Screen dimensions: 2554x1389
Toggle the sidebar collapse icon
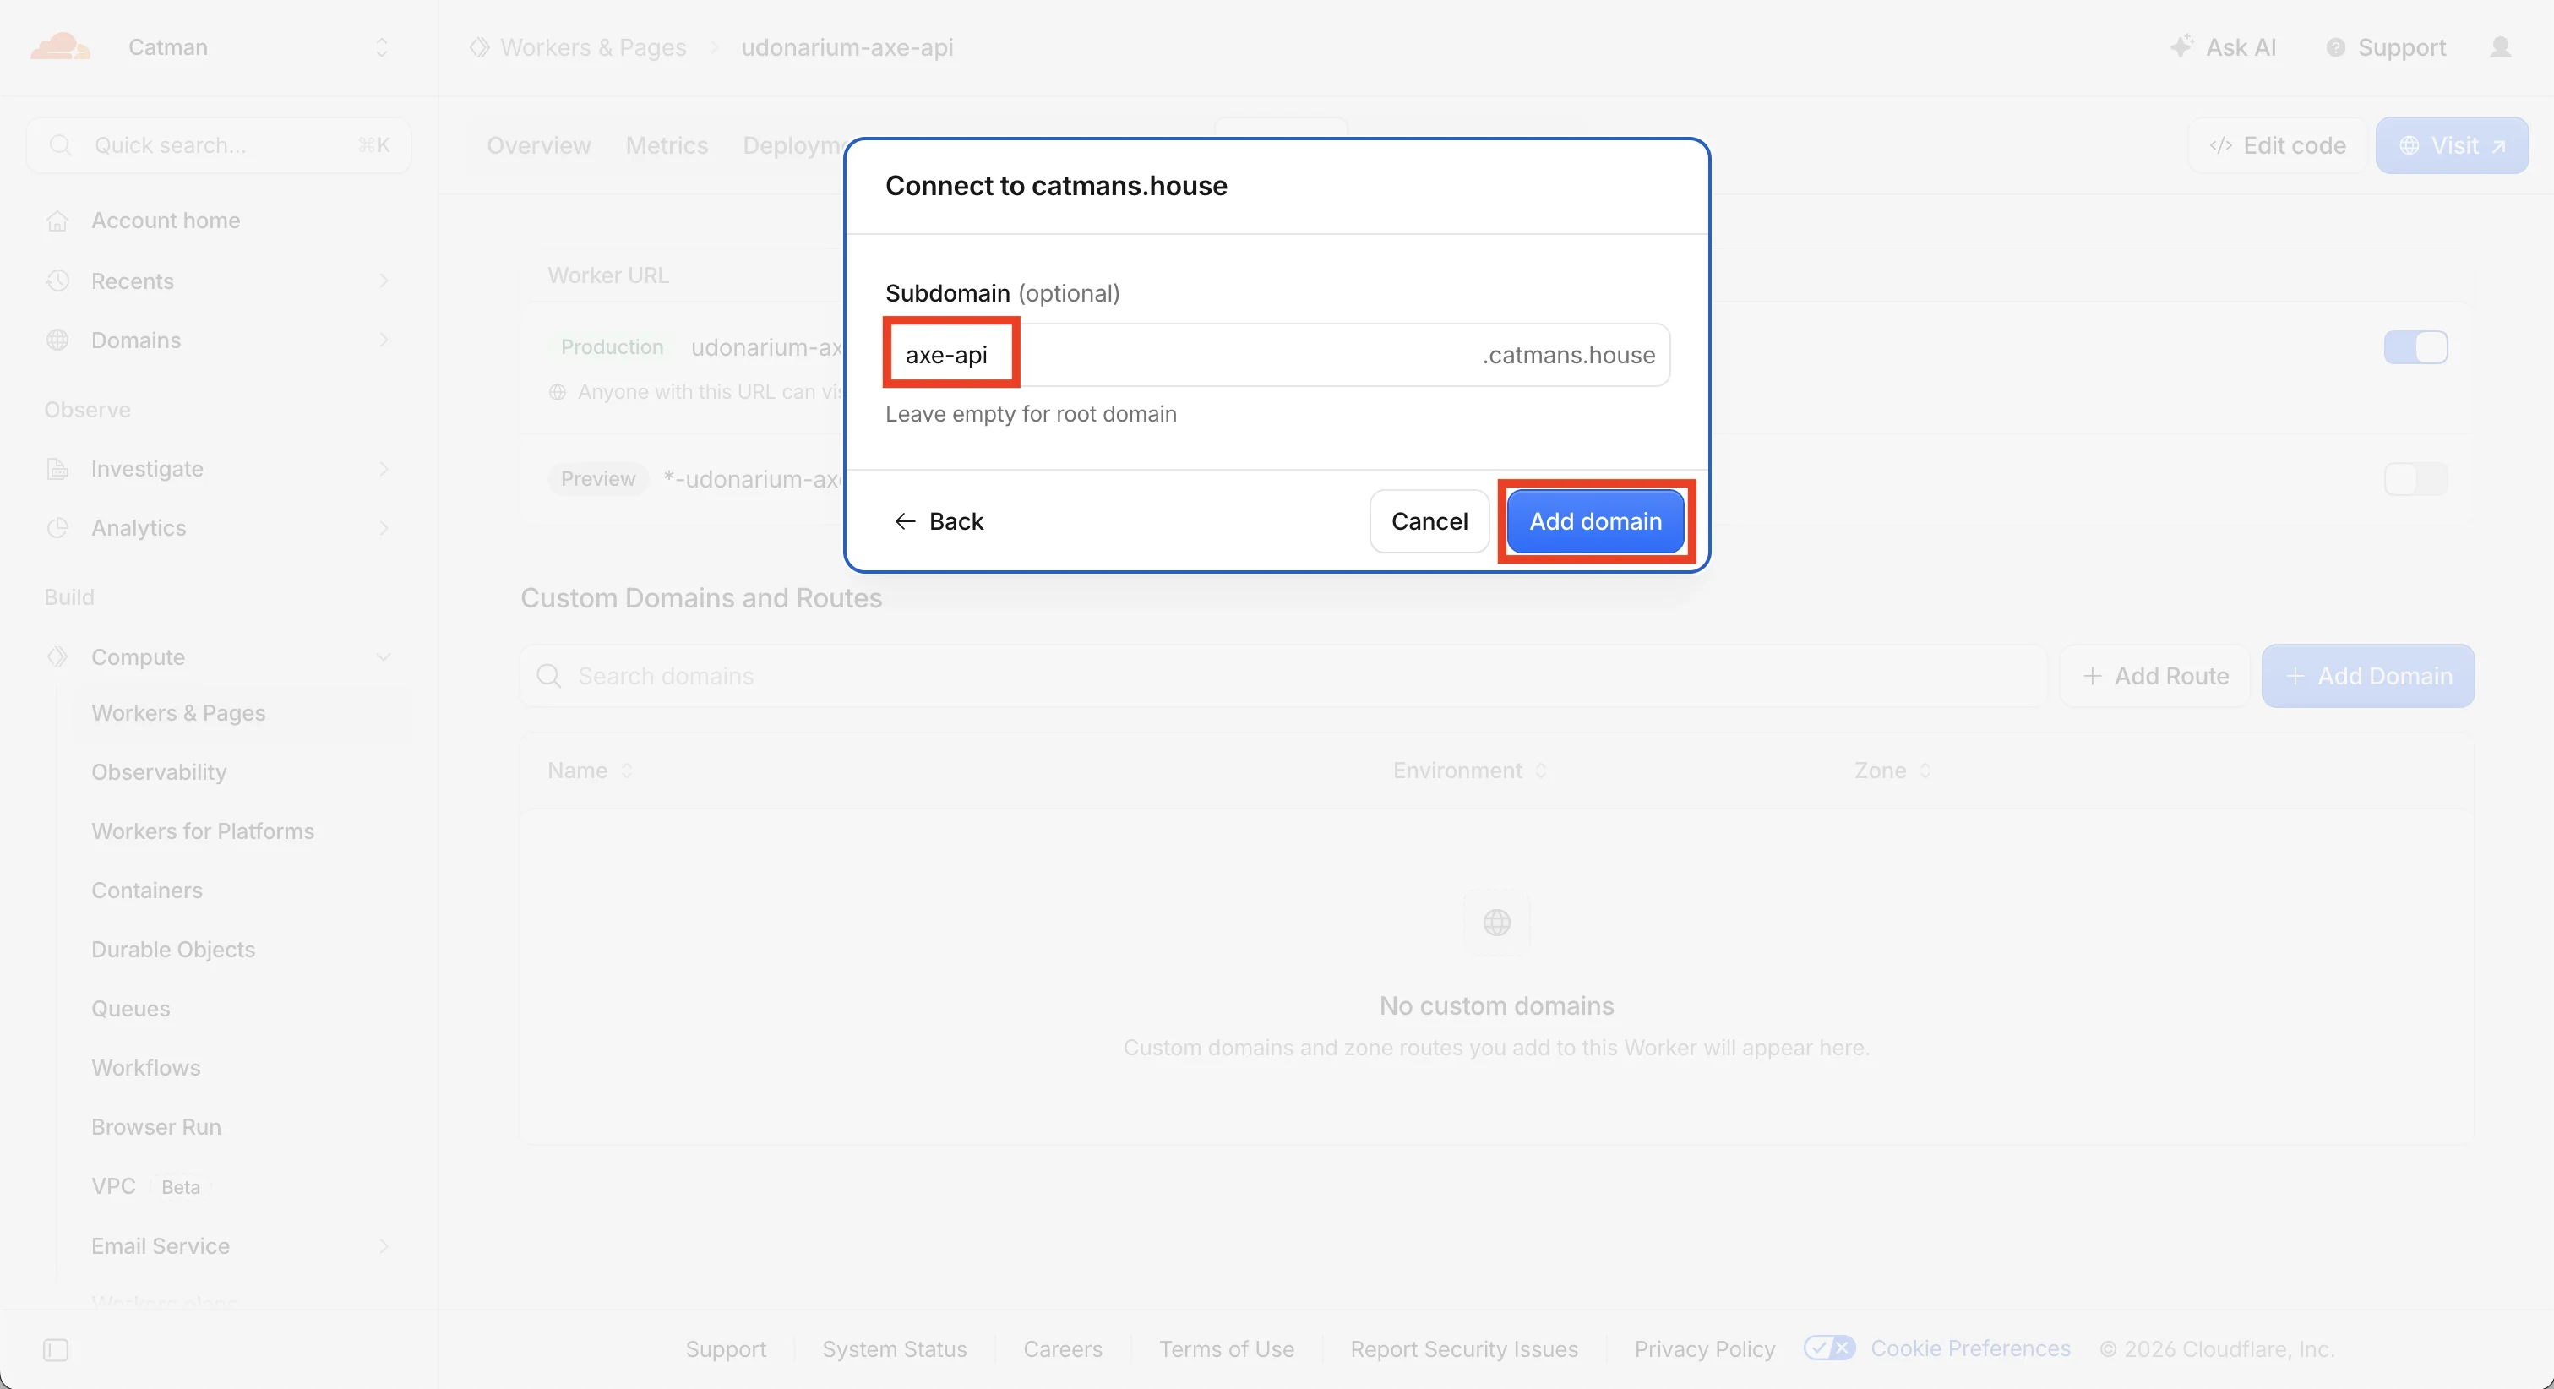pos(56,1350)
